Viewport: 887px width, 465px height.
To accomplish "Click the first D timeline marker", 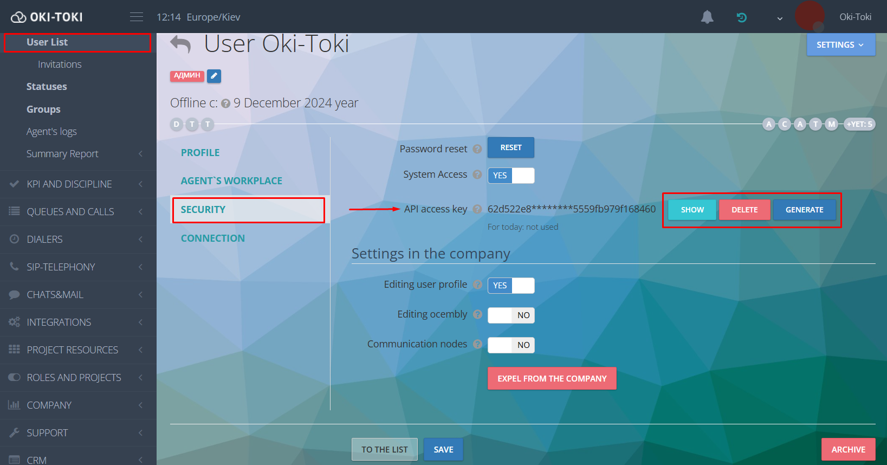I will (176, 124).
